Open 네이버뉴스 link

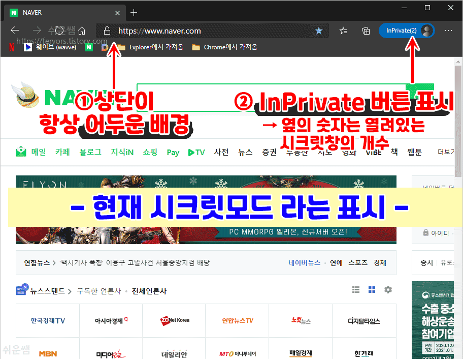pyautogui.click(x=305, y=263)
